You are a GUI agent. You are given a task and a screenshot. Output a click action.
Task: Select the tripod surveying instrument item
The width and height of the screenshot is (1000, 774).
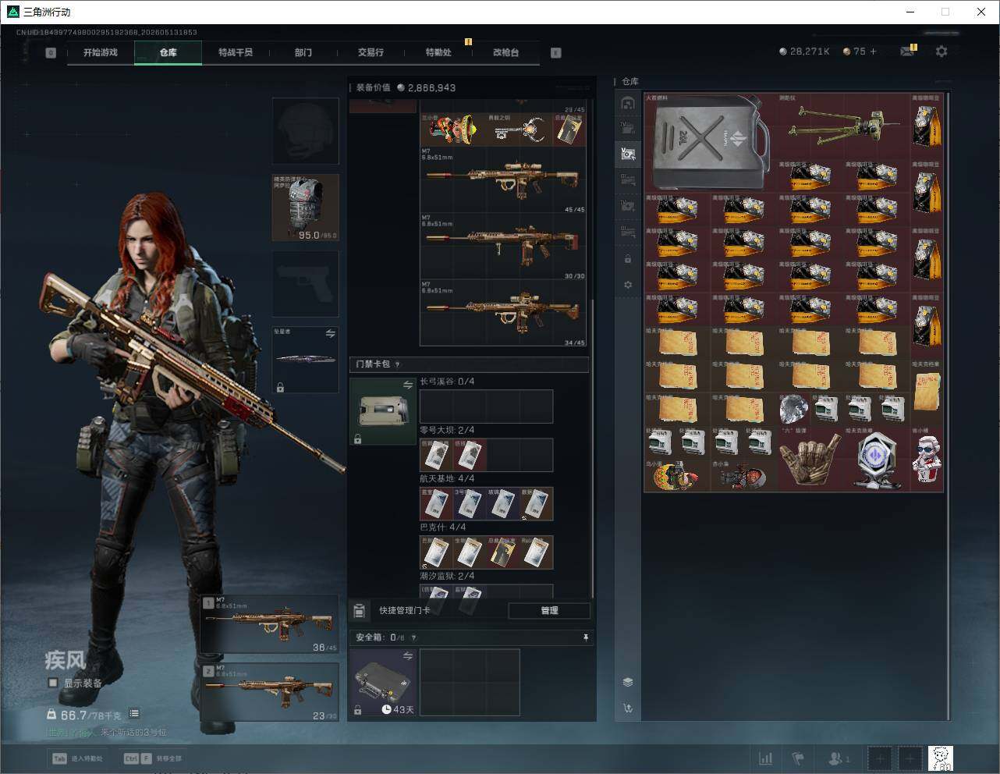tap(844, 126)
